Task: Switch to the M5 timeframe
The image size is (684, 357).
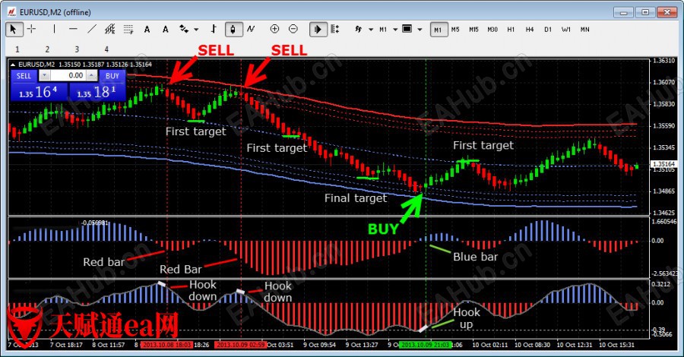Action: (455, 30)
